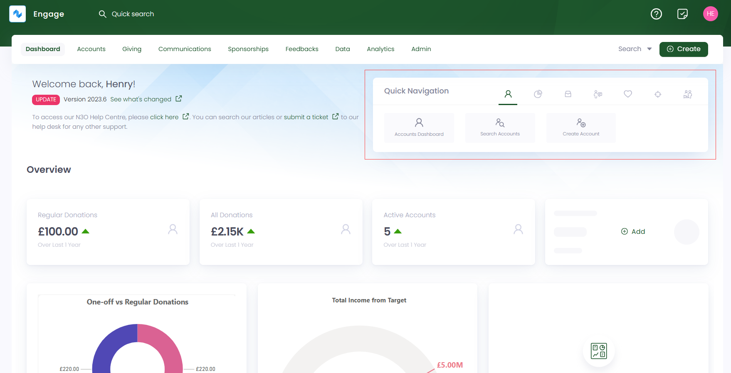Click the £100.00 Regular Donations value
Screen dimensions: 731x373
click(58, 231)
